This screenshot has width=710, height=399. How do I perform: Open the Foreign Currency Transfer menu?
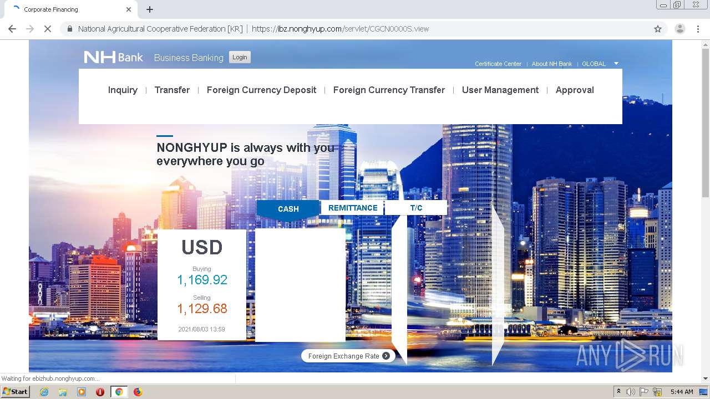click(389, 90)
